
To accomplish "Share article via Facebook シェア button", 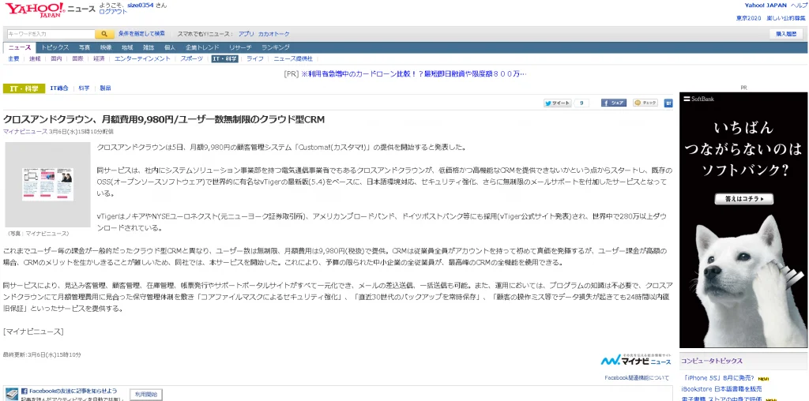I will [613, 103].
